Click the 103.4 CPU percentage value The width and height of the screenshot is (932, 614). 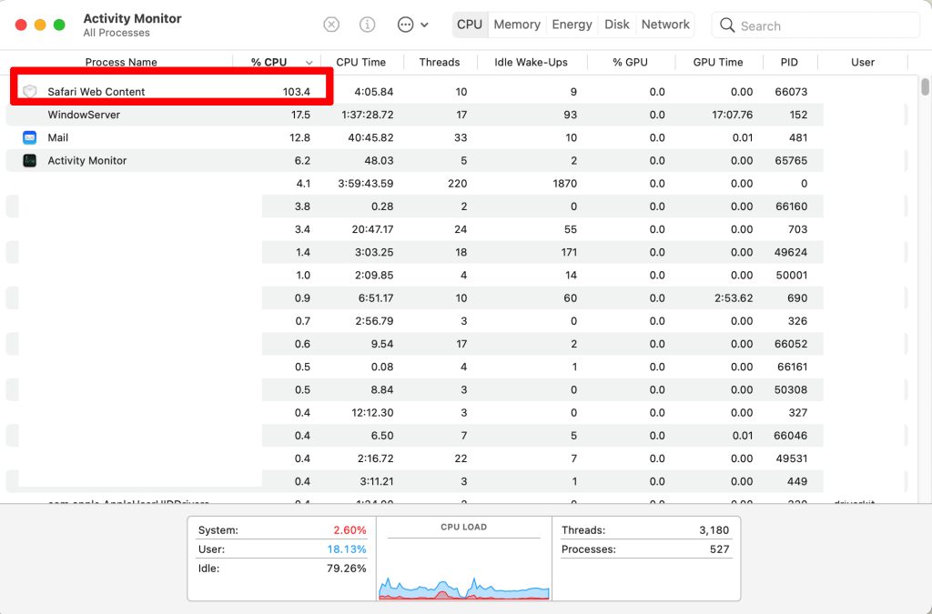pyautogui.click(x=297, y=92)
